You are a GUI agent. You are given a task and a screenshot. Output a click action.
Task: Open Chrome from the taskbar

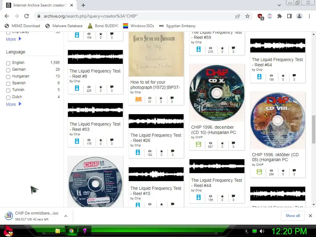[x=71, y=231]
